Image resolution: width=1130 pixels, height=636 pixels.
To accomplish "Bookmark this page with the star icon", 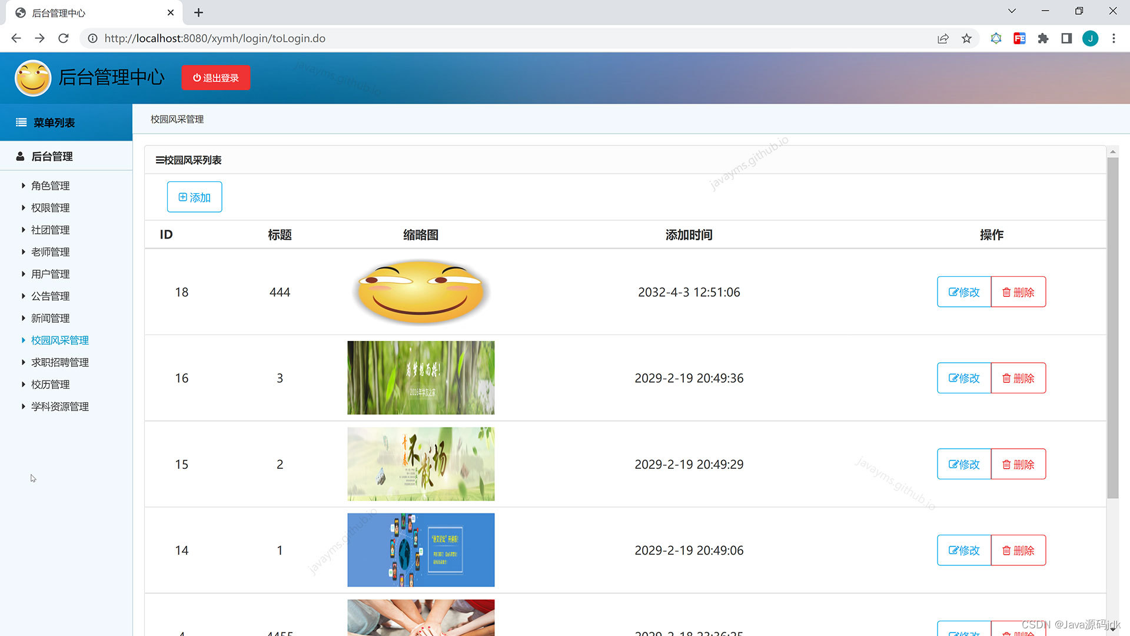I will point(966,38).
